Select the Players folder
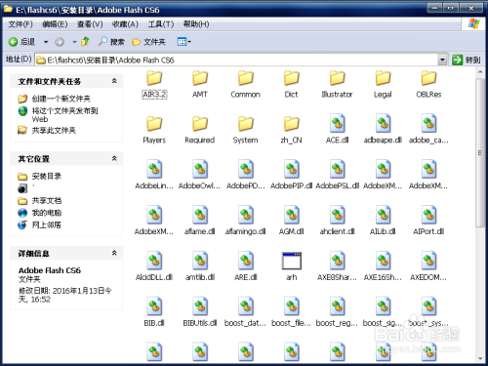 click(154, 130)
